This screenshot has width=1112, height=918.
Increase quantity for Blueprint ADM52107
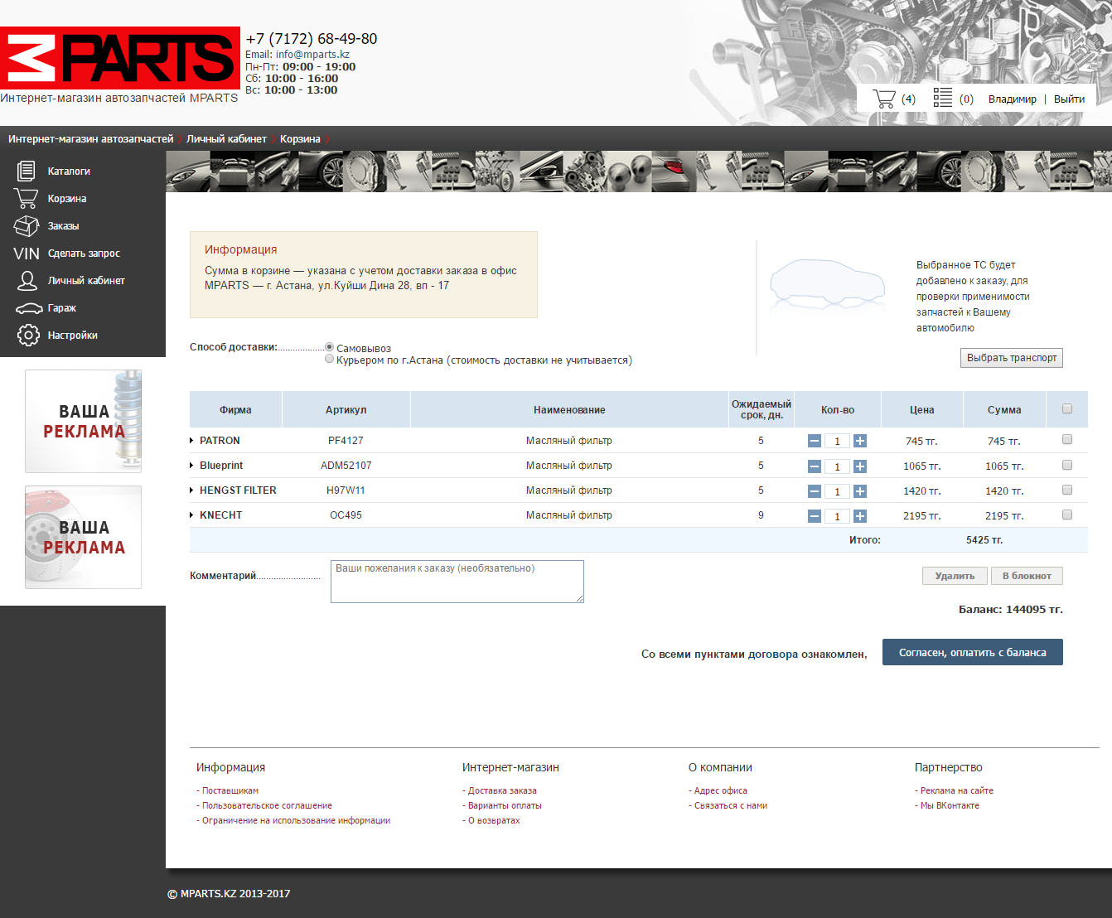click(x=860, y=466)
